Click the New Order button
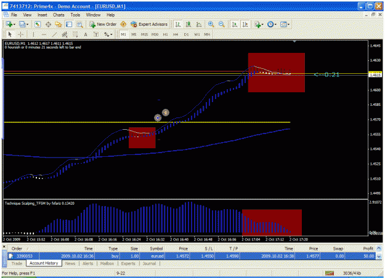The width and height of the screenshot is (385, 278). coord(103,24)
